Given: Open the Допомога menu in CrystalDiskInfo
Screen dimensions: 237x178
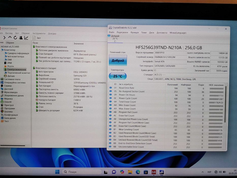Looking at the screenshot, I should pos(162,33).
